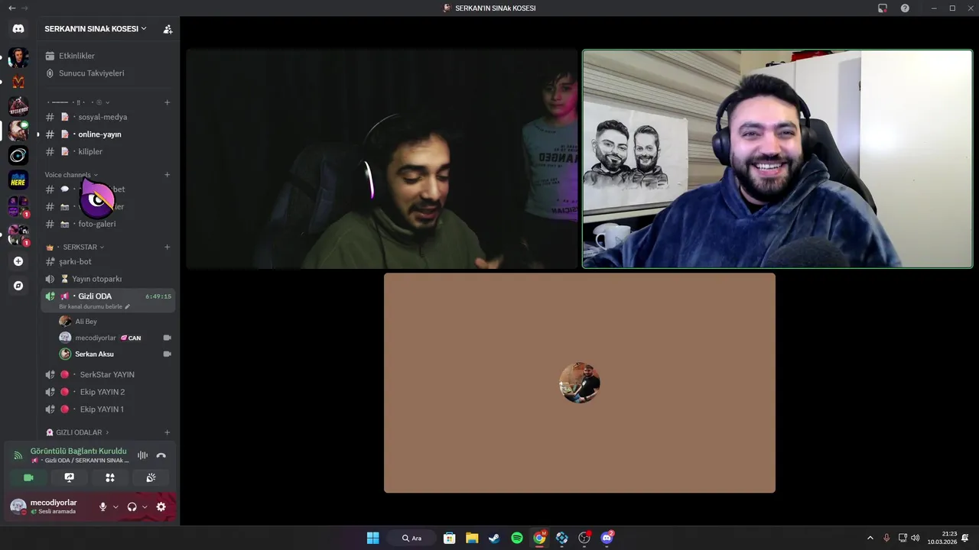
Task: Open Windows Start menu
Action: [x=372, y=538]
